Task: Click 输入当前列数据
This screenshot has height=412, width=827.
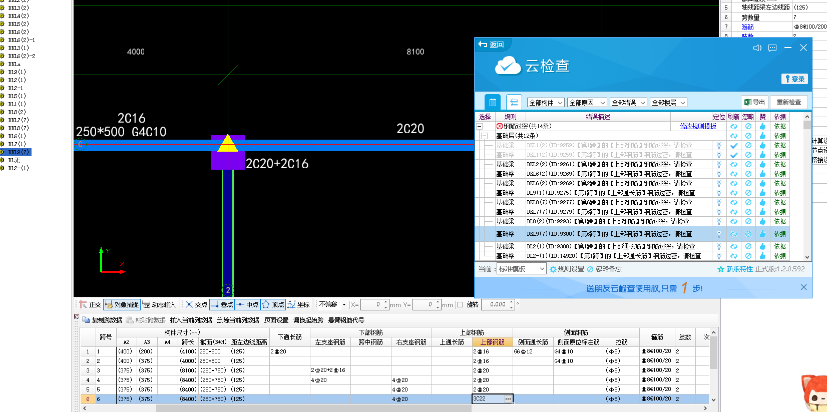Action: (191, 320)
